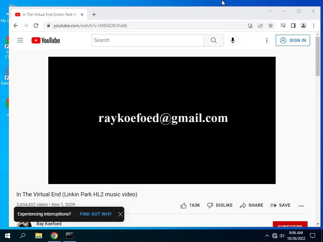The width and height of the screenshot is (323, 242).
Task: Go back in browser history
Action: tap(16, 26)
